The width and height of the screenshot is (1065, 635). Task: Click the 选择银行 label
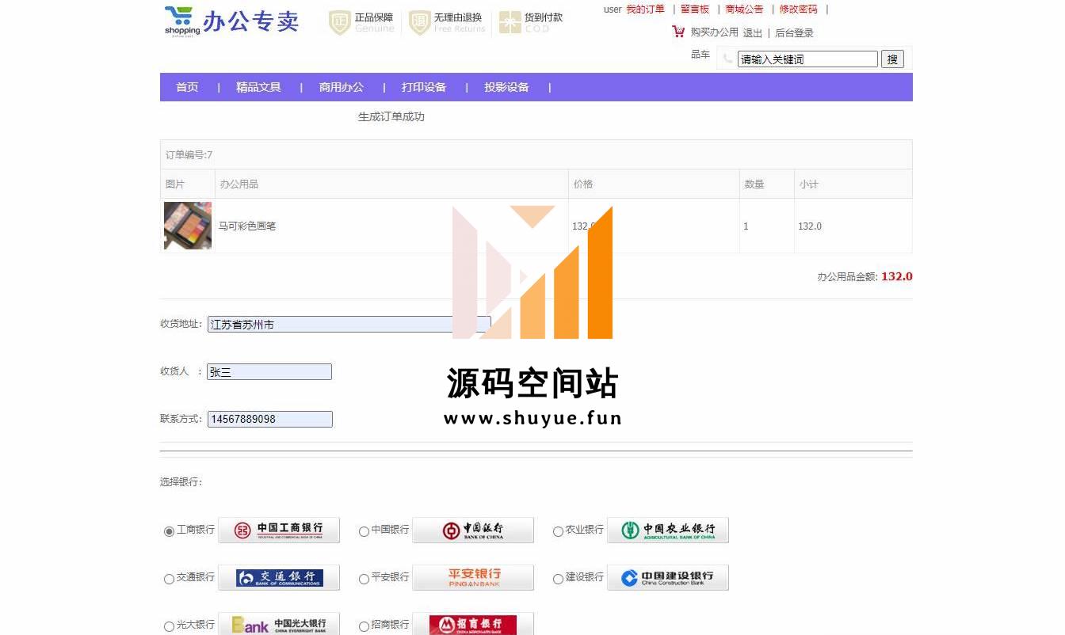[181, 482]
